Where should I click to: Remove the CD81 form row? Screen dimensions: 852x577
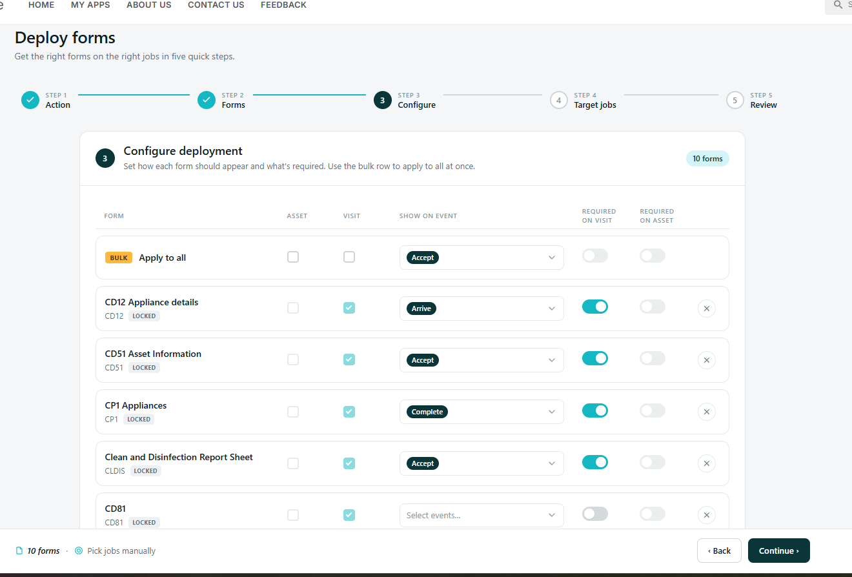tap(706, 515)
